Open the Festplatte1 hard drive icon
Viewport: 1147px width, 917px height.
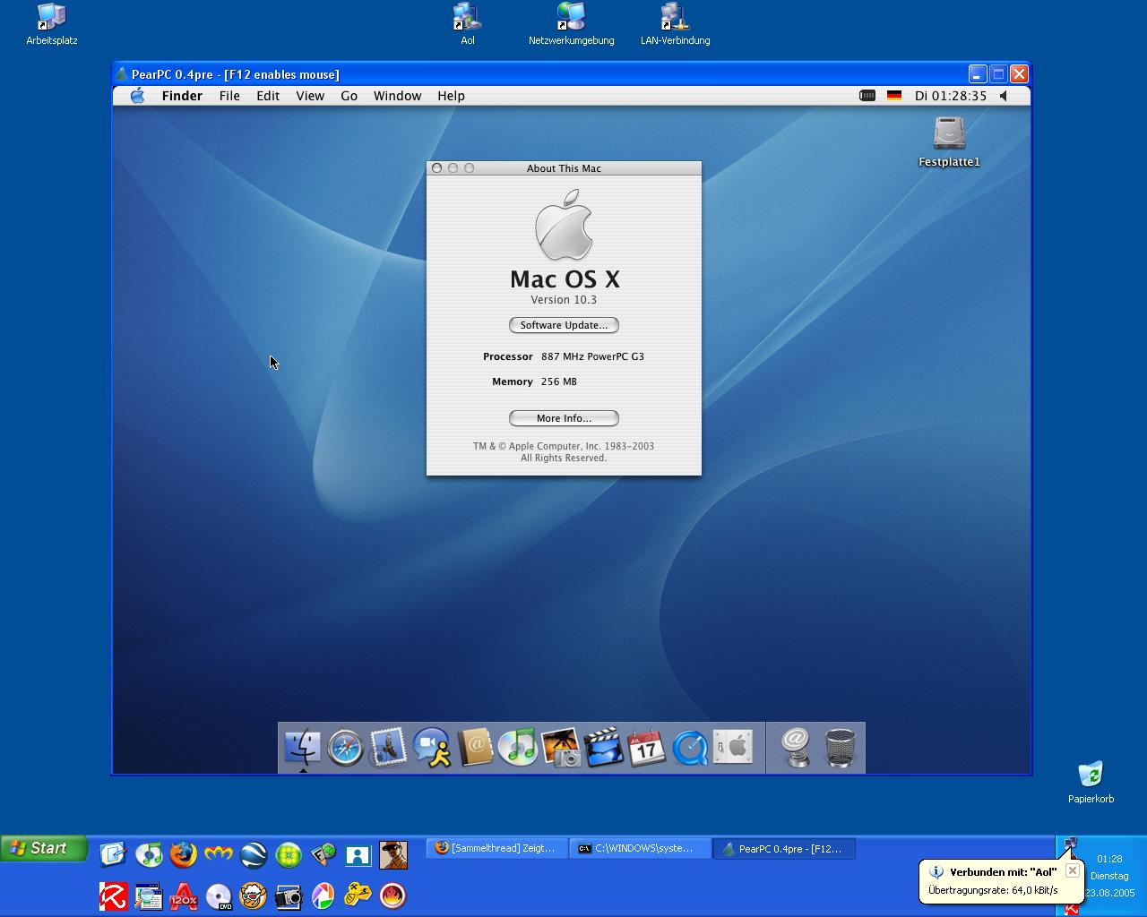949,134
